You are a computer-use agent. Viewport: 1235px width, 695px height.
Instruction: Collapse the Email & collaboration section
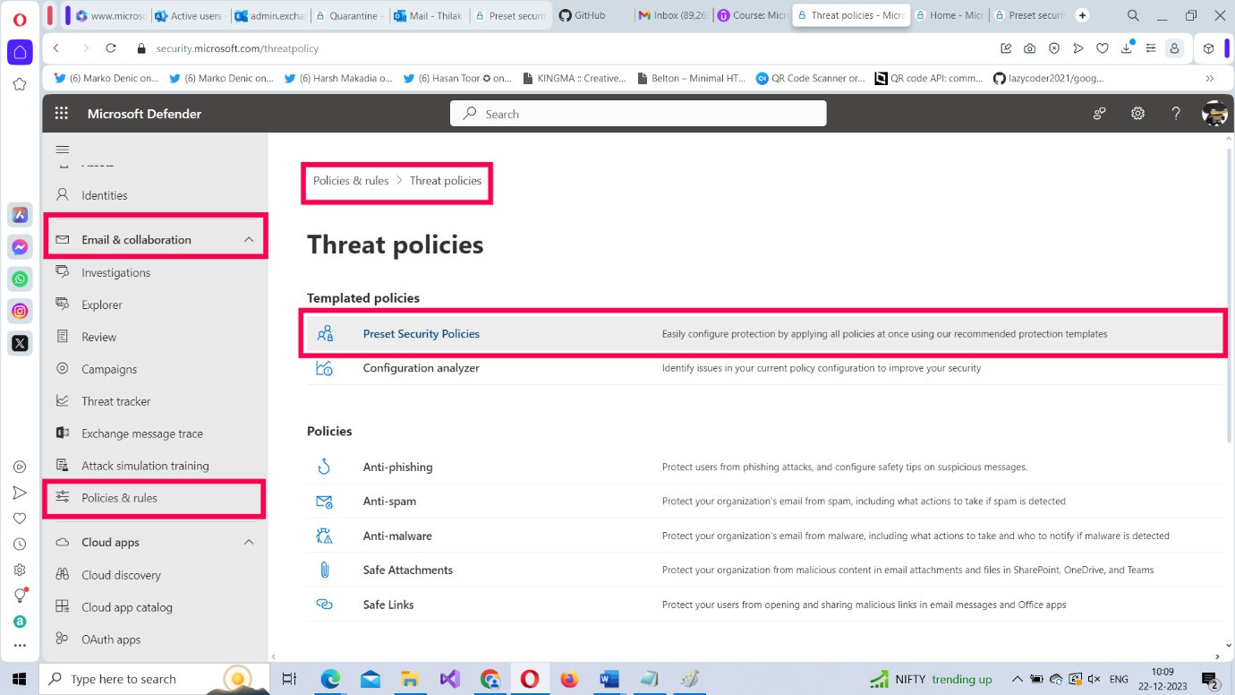[249, 240]
